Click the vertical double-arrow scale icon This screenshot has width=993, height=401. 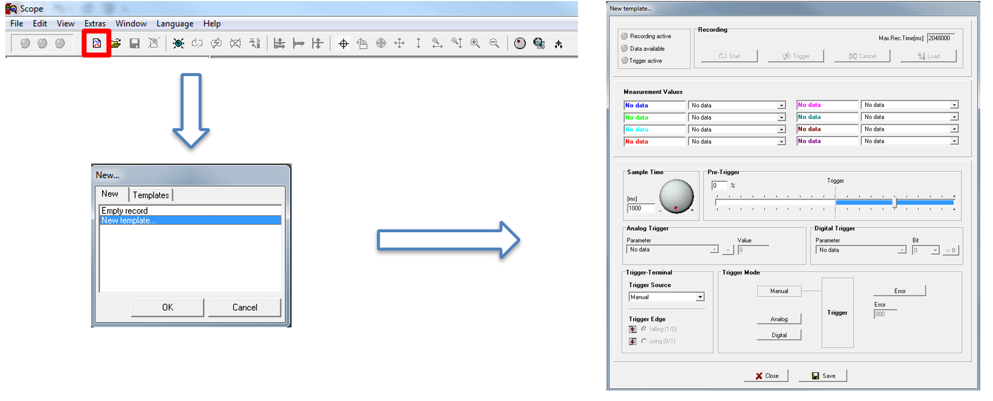pos(418,43)
